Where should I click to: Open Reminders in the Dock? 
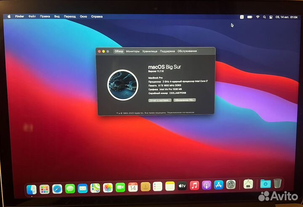158,186
